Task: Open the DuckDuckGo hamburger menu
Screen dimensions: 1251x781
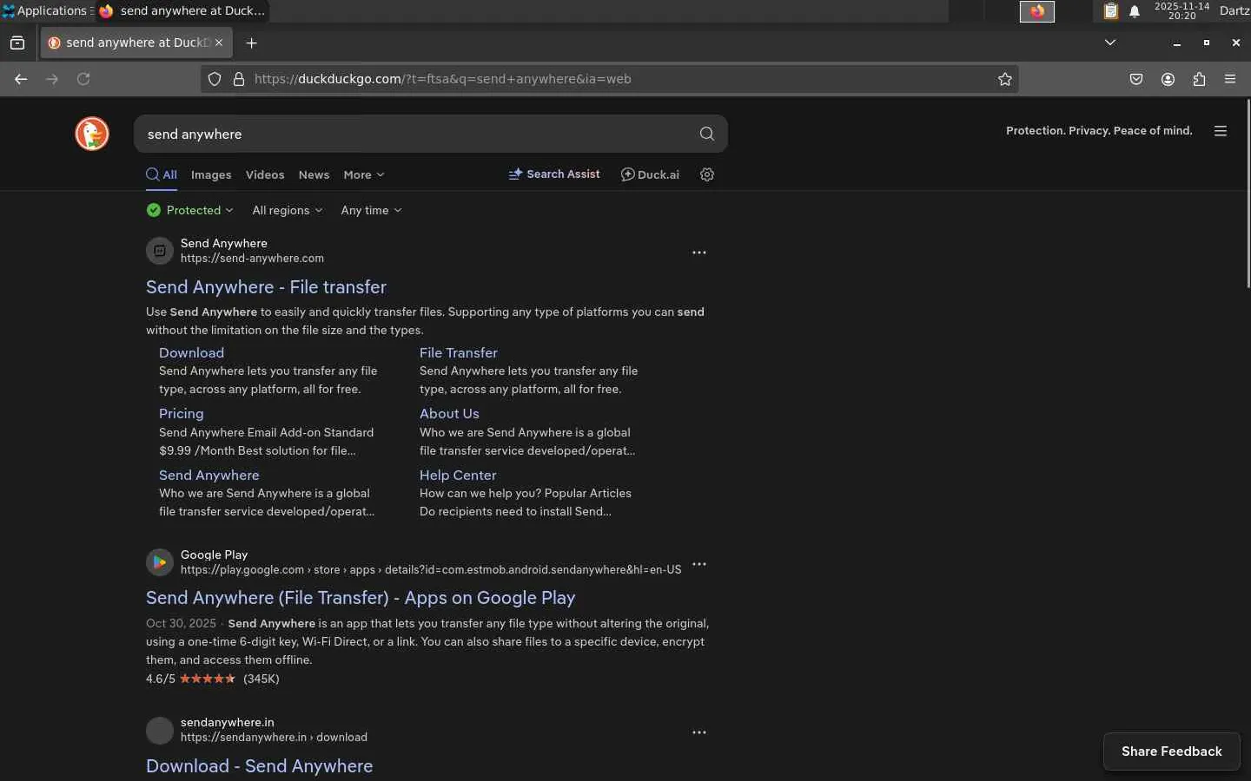Action: pos(1221,131)
